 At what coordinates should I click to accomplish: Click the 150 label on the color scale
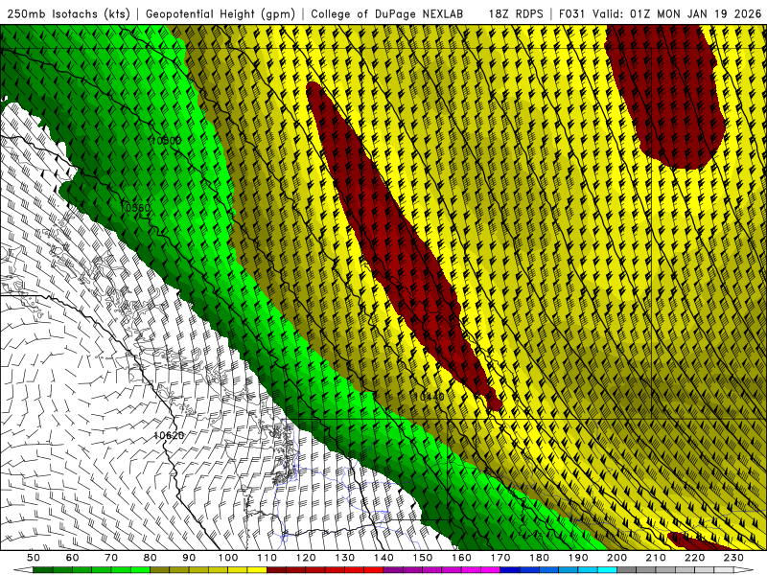(x=423, y=558)
